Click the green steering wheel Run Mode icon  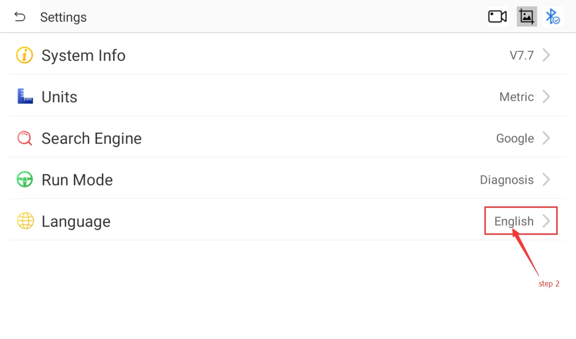click(x=25, y=180)
